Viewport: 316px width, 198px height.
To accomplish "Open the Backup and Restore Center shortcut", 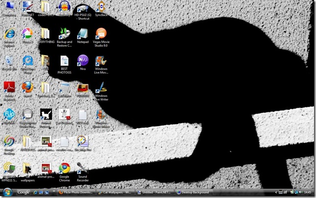I will coord(64,37).
